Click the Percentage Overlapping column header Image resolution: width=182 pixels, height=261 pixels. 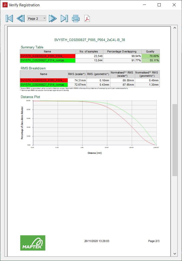[x=122, y=52]
